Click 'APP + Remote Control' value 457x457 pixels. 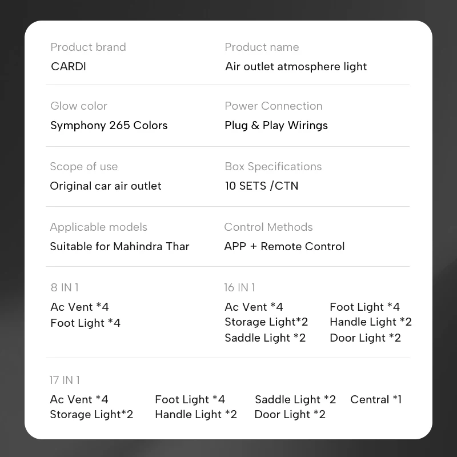point(284,246)
